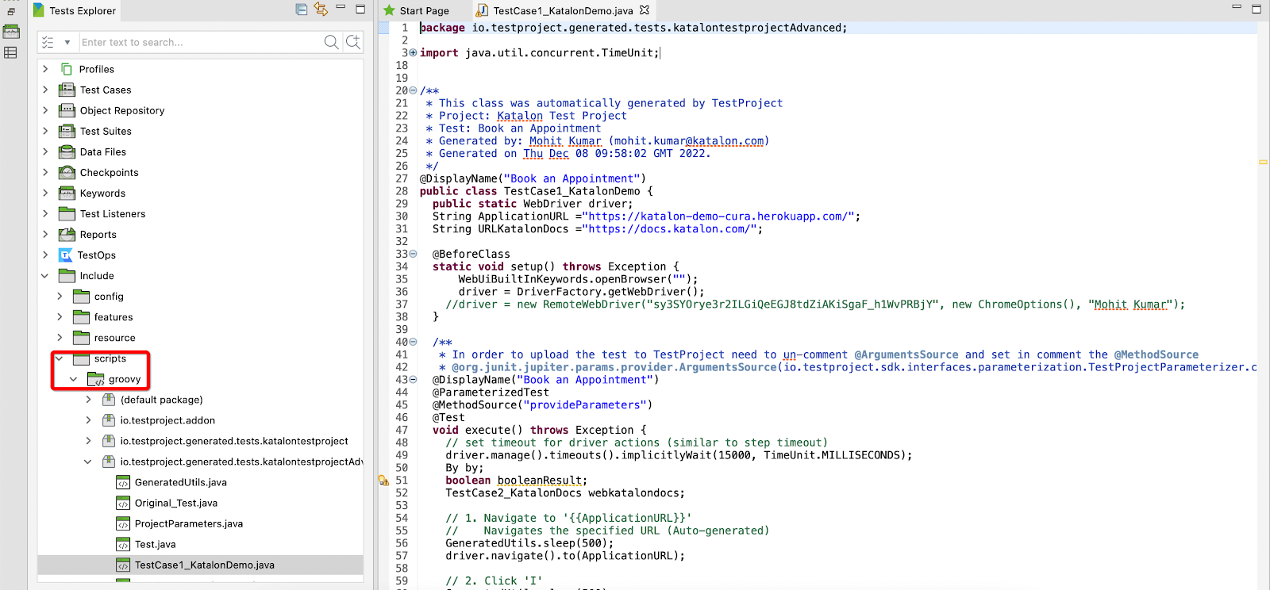Switch to the Start Page tab
1270x590 pixels.
tap(424, 10)
